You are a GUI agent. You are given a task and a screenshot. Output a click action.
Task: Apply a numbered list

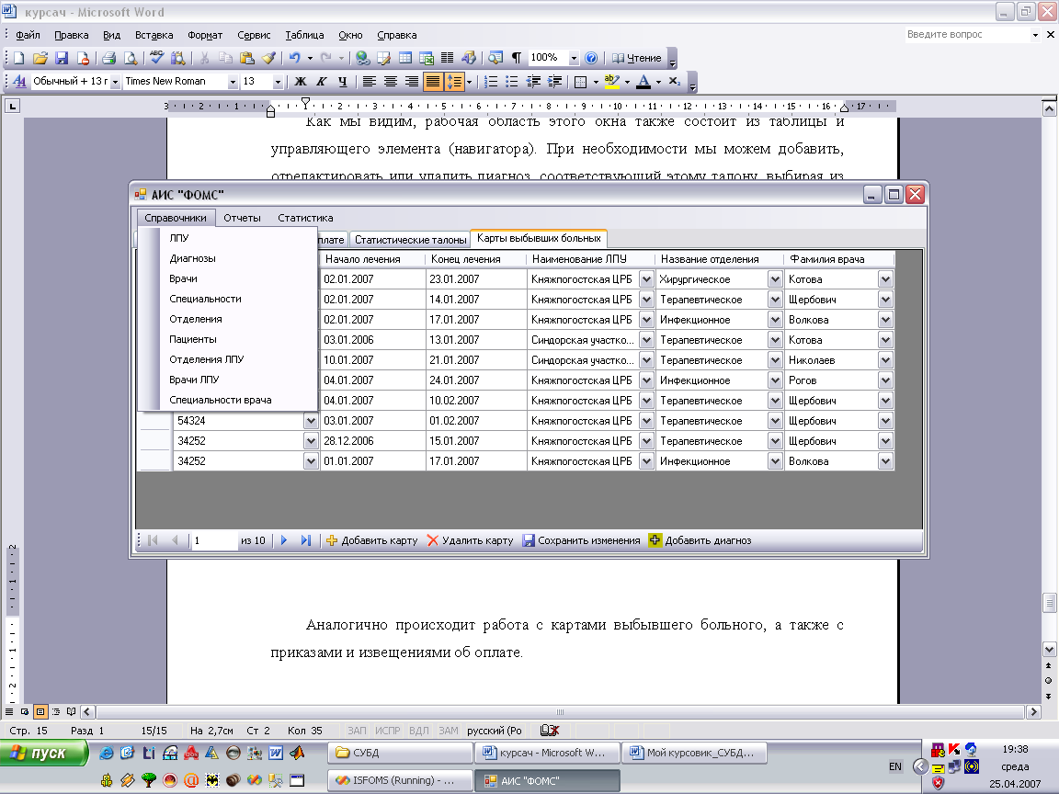click(x=491, y=82)
